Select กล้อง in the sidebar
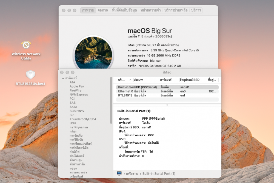 click(x=73, y=131)
